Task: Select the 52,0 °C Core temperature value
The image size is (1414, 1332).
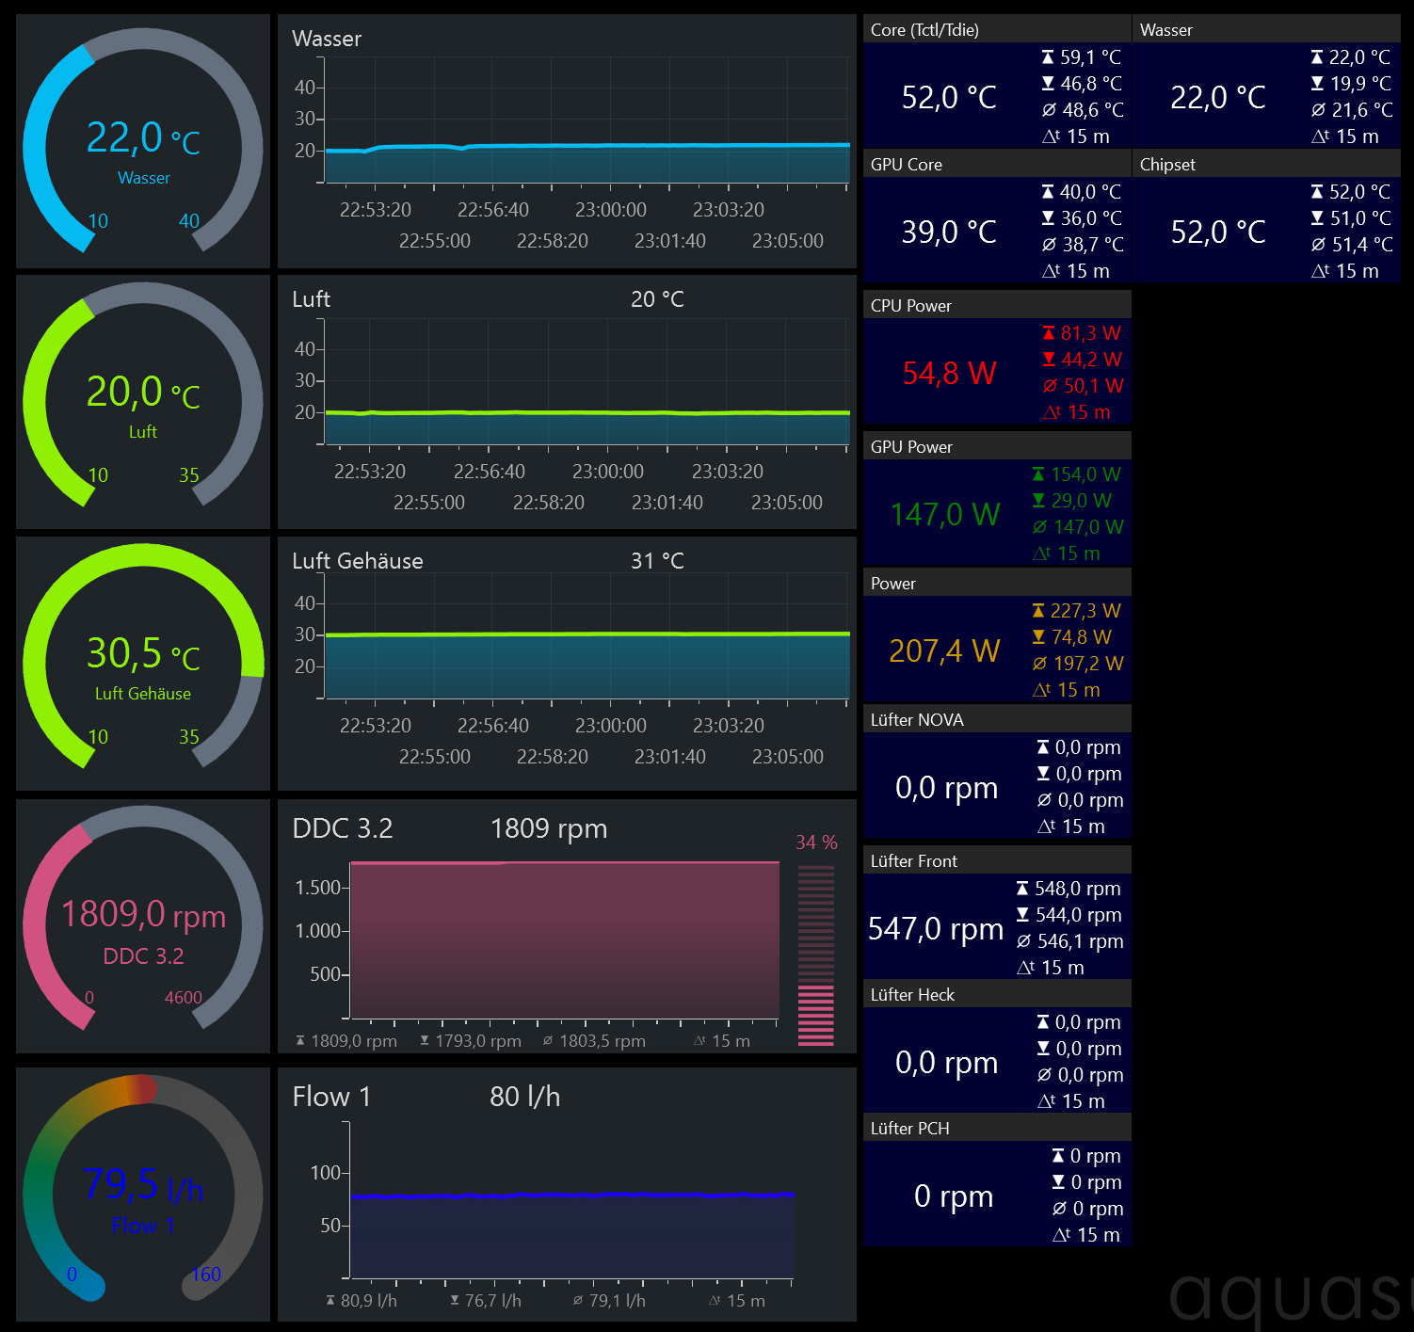Action: [x=949, y=97]
